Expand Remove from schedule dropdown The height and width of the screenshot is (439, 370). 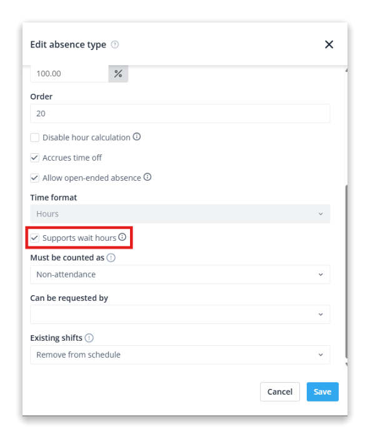point(180,355)
